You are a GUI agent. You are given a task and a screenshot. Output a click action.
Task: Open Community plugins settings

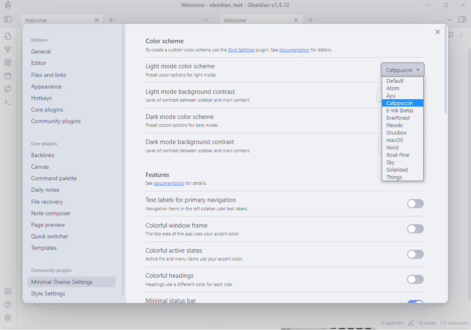pos(56,121)
